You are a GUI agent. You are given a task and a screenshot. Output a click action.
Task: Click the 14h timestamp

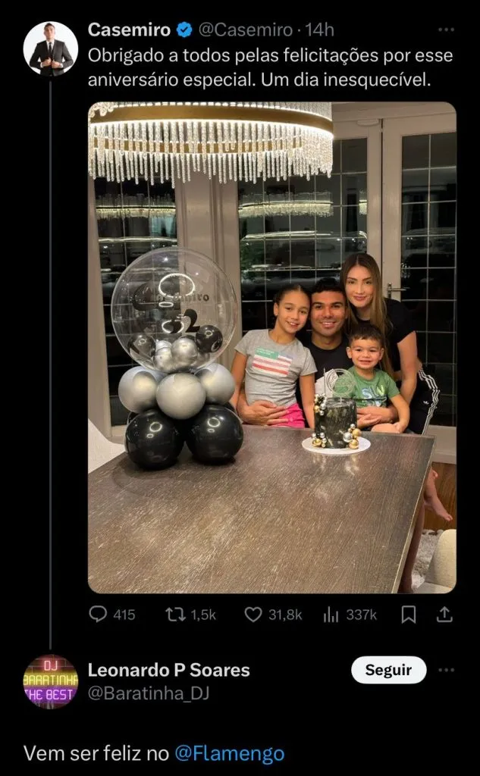click(x=318, y=30)
